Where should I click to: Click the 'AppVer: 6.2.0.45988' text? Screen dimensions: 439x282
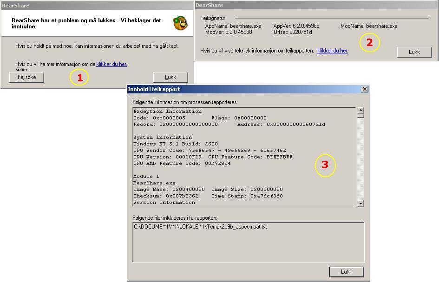(x=296, y=26)
